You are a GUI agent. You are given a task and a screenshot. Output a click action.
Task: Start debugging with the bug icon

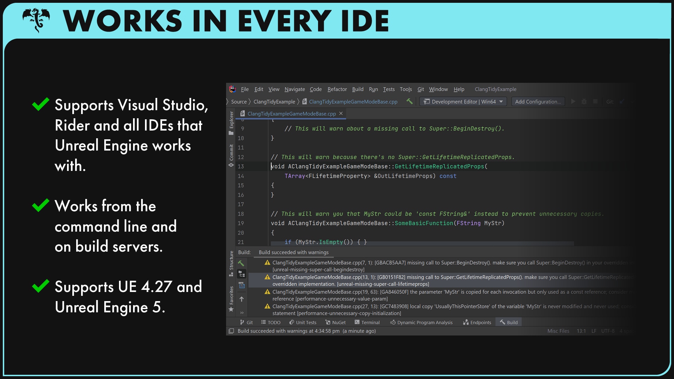tap(584, 101)
